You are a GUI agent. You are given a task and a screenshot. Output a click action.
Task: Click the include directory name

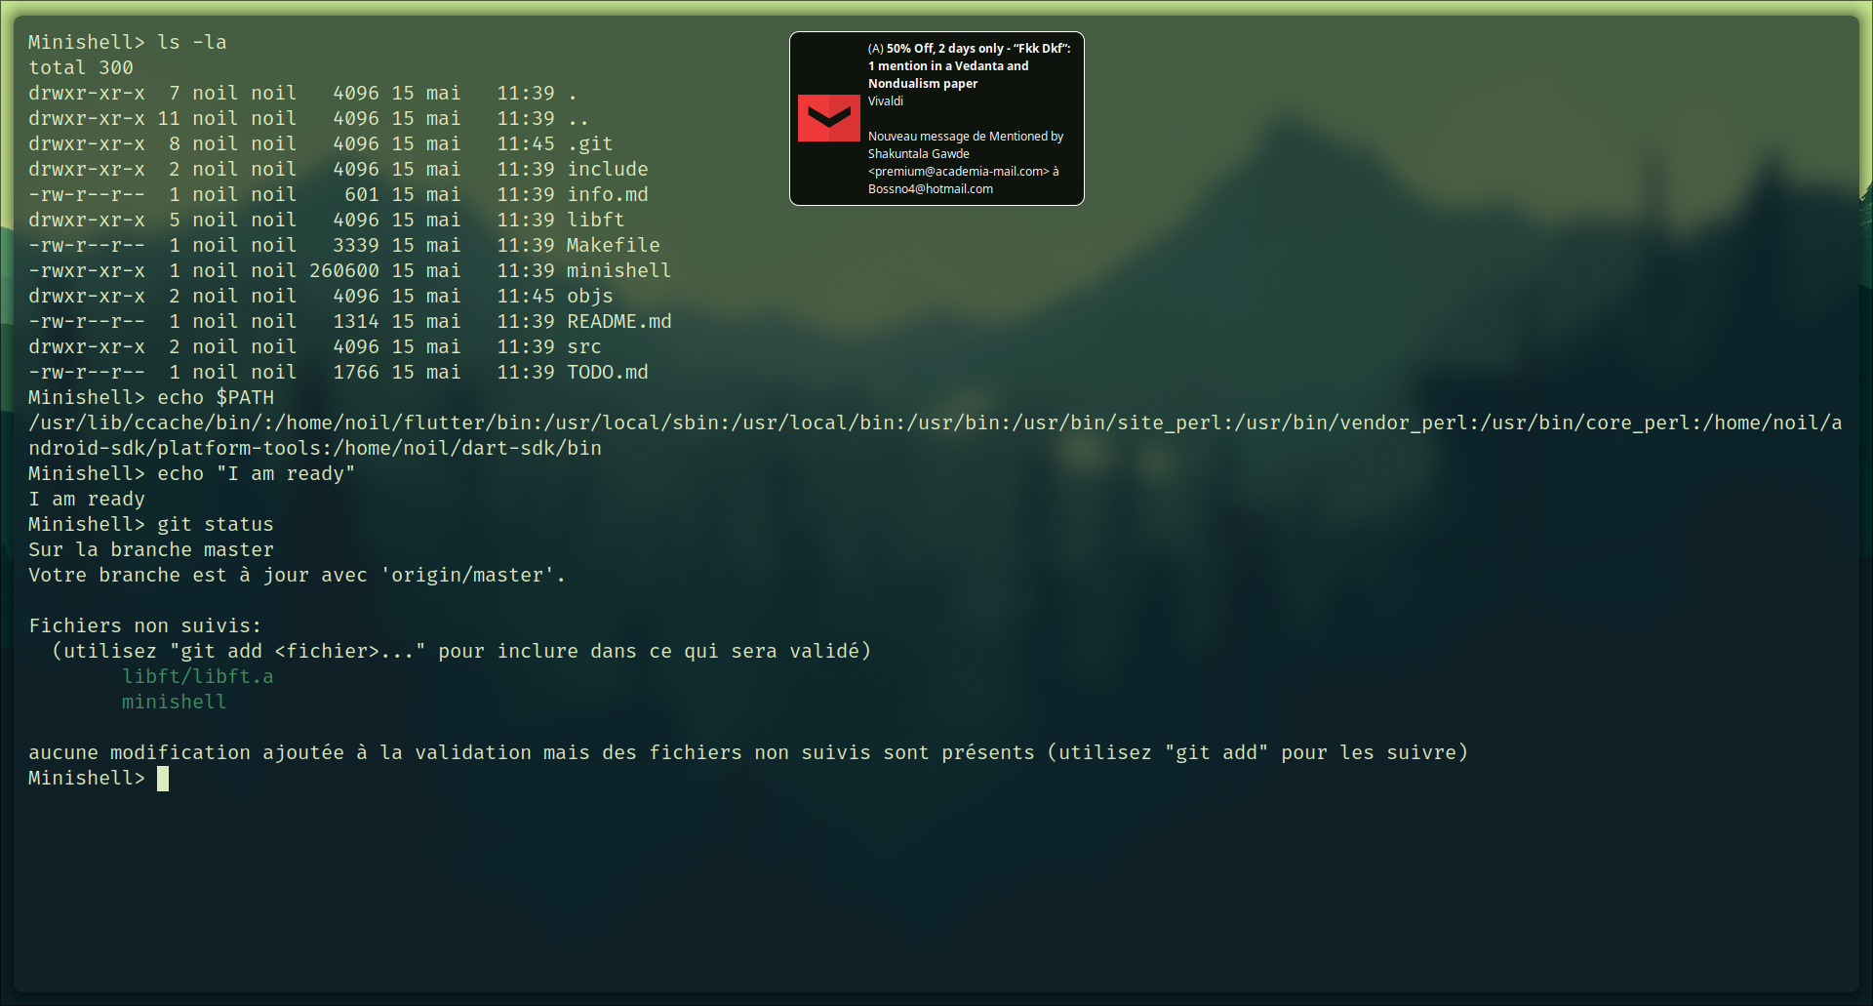608,169
